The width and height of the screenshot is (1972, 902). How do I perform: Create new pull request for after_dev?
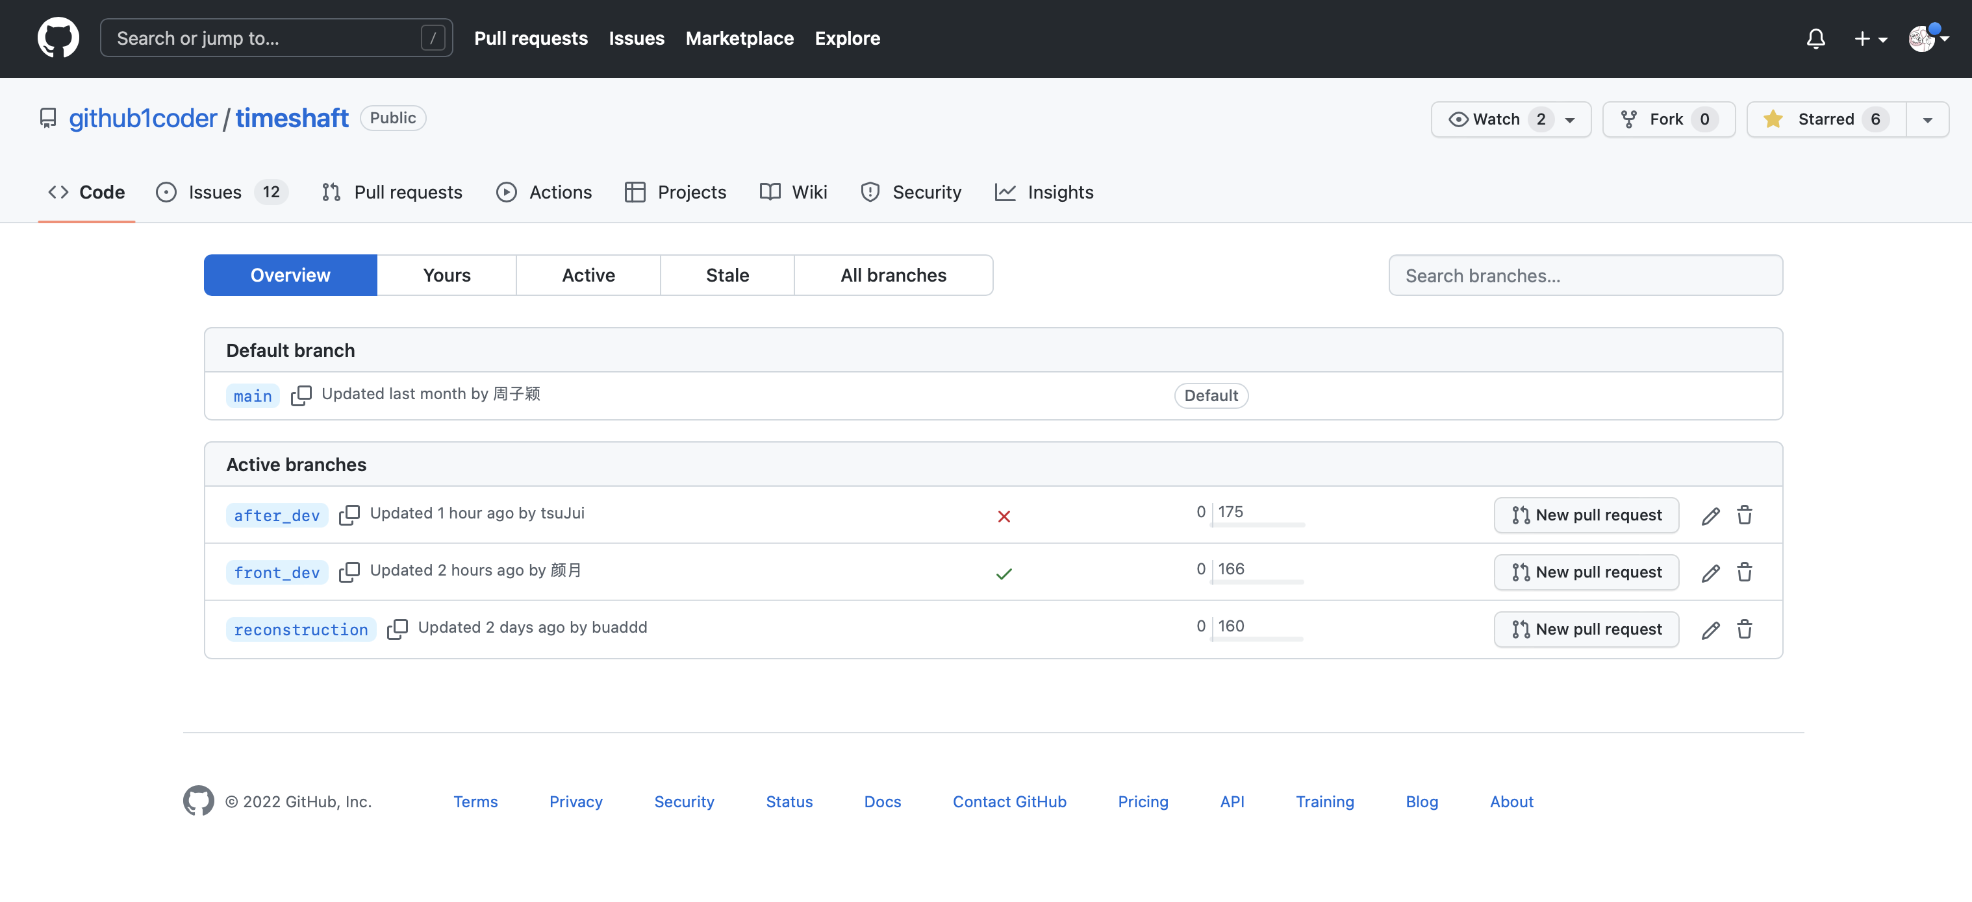pyautogui.click(x=1586, y=515)
